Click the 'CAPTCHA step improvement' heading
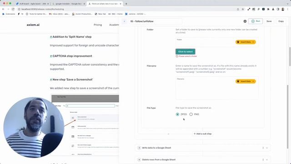The height and width of the screenshot is (164, 291). click(x=72, y=56)
